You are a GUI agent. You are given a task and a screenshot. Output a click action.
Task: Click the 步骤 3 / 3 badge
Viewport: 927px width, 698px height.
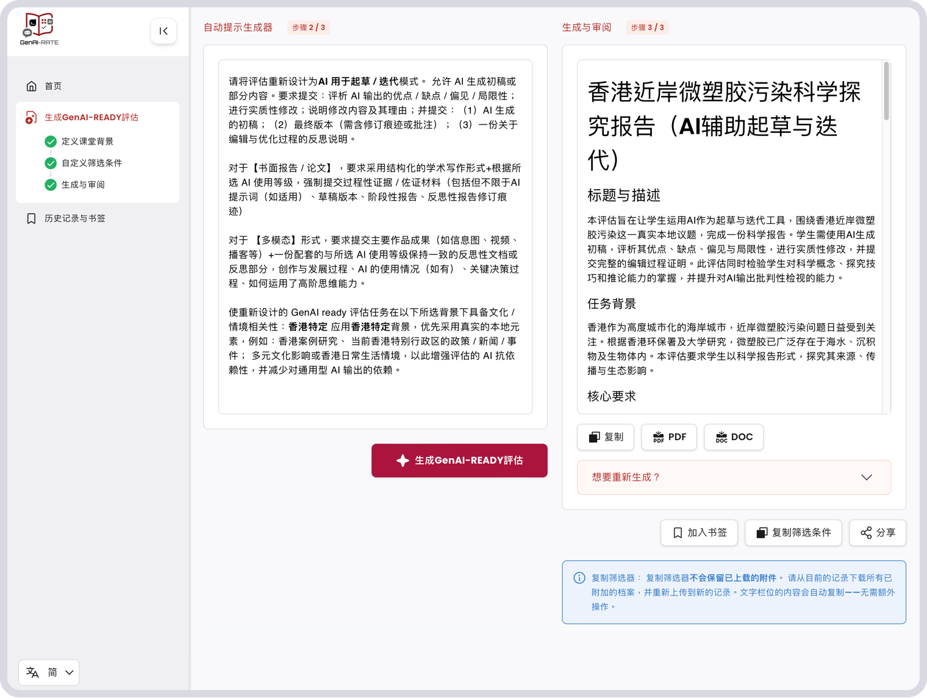click(x=647, y=27)
